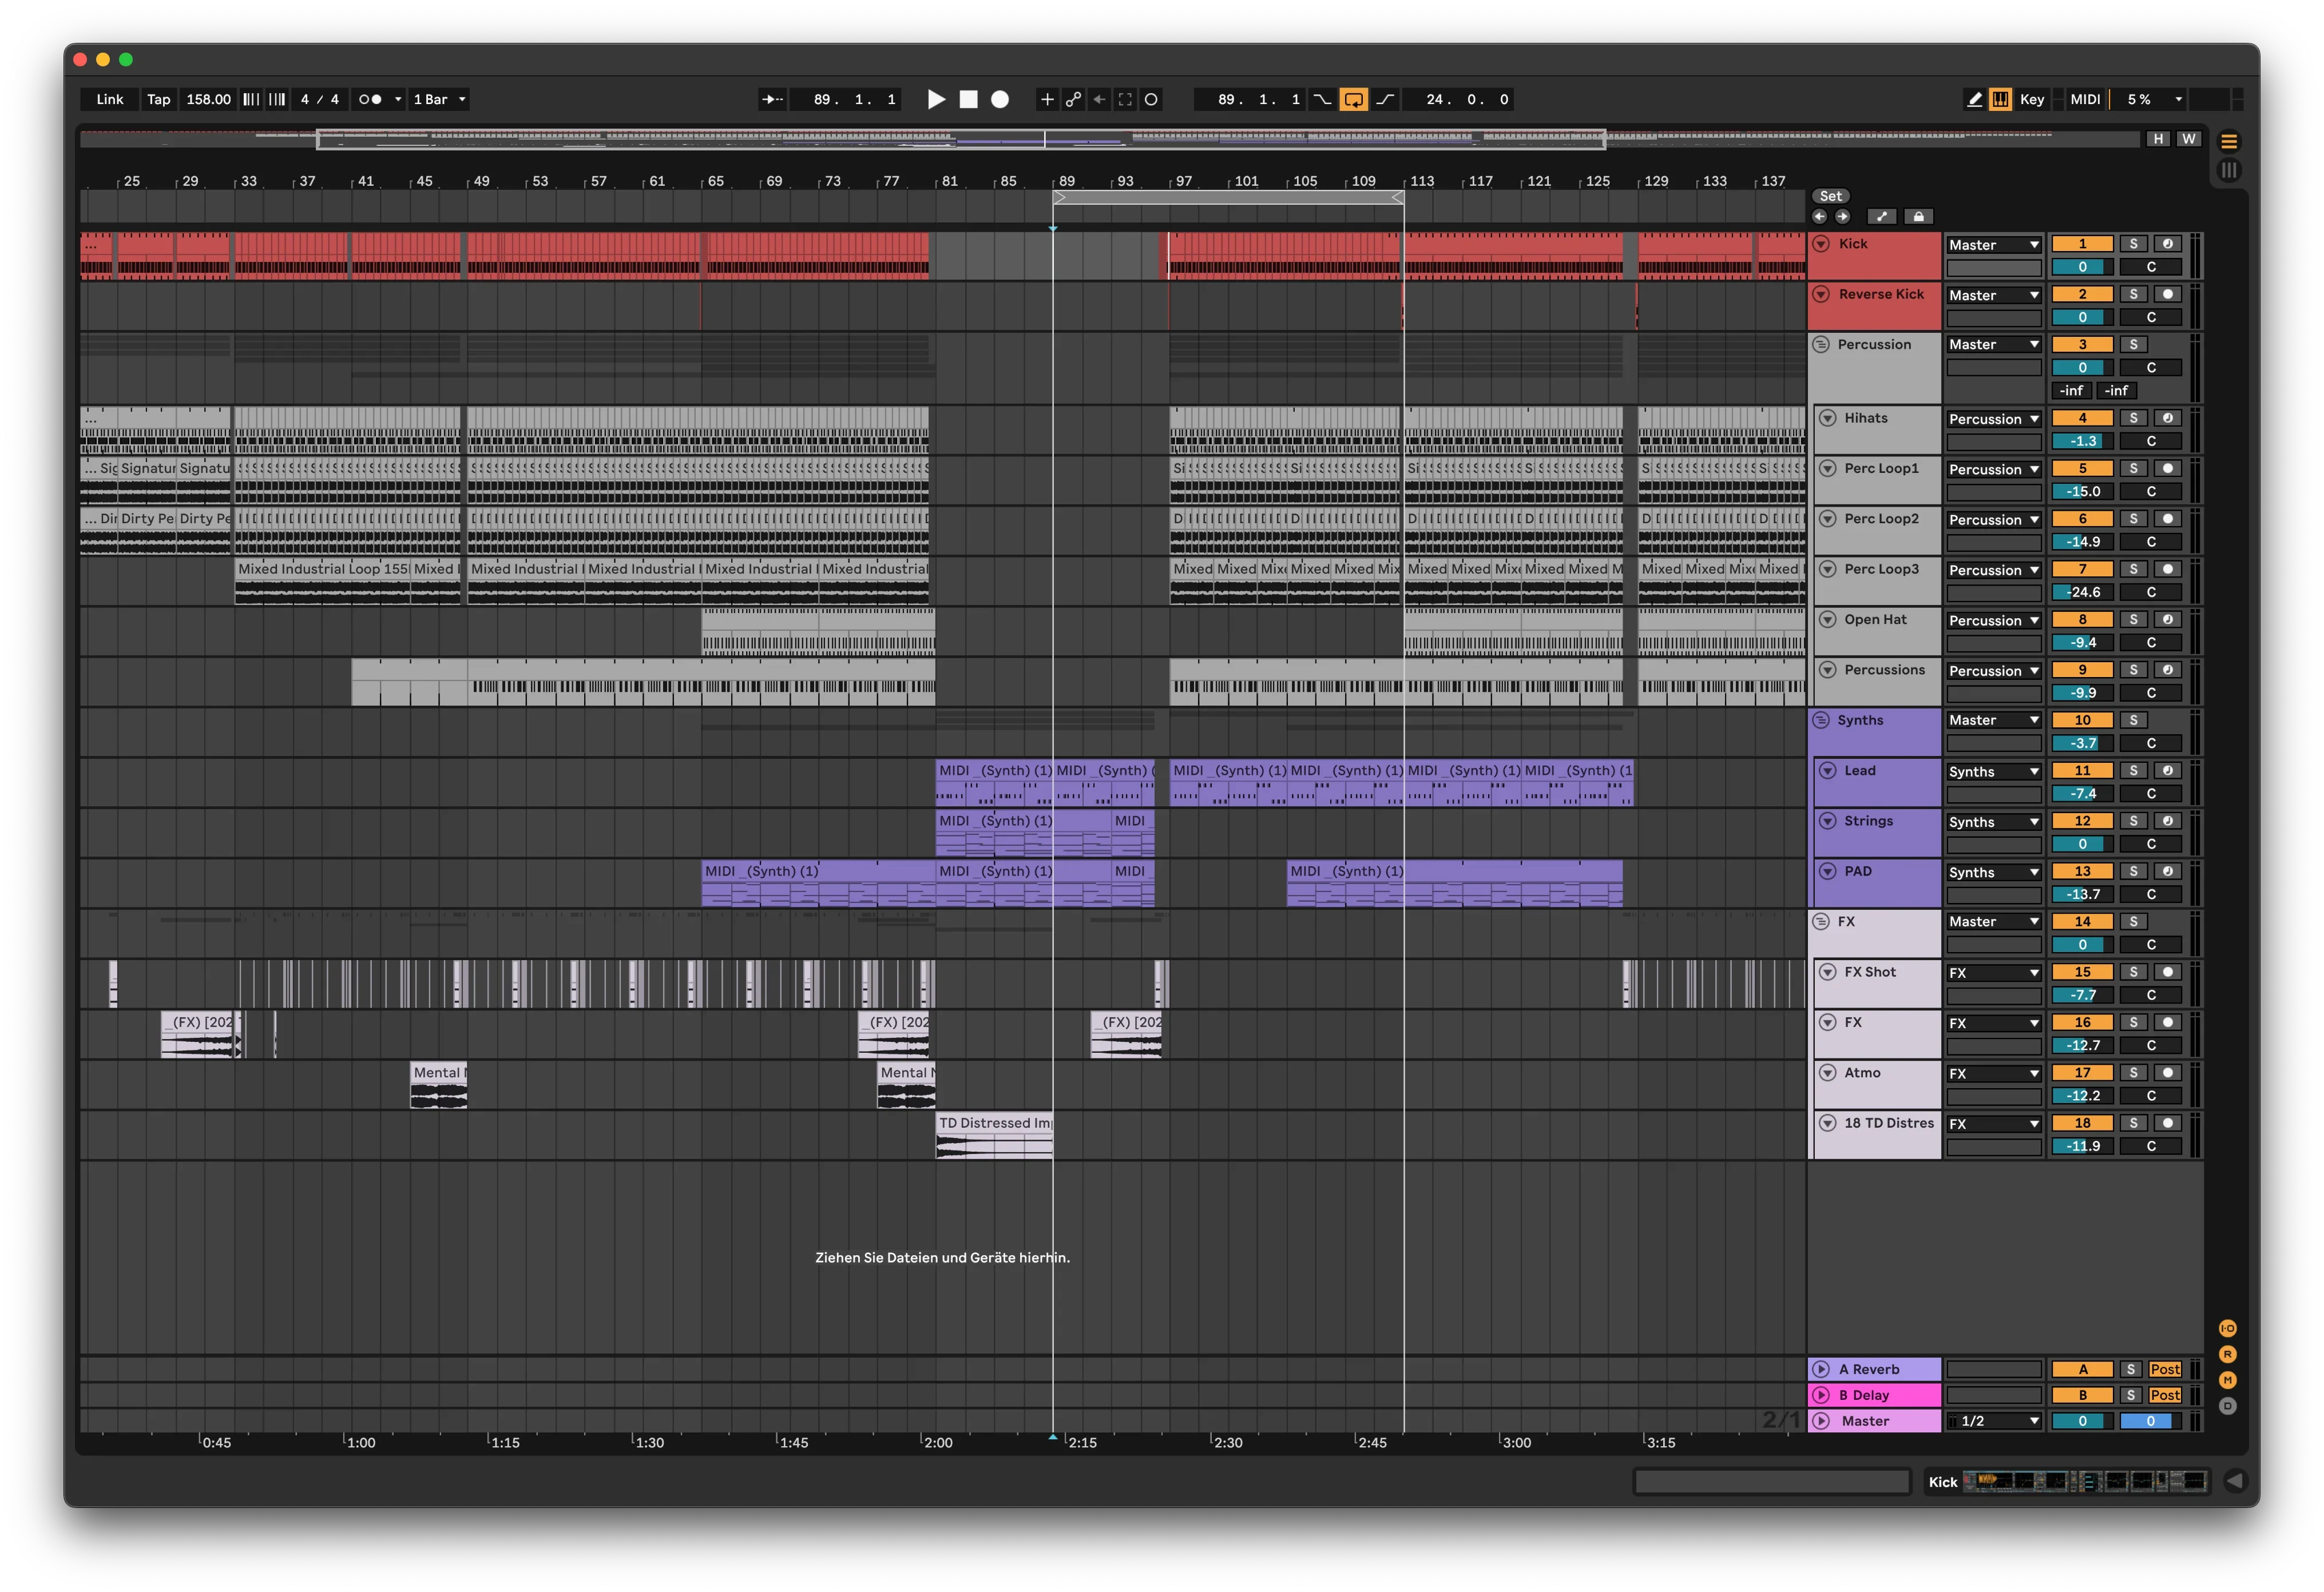Click the Arrangement Record button
This screenshot has height=1592, width=2324.
tap(999, 99)
